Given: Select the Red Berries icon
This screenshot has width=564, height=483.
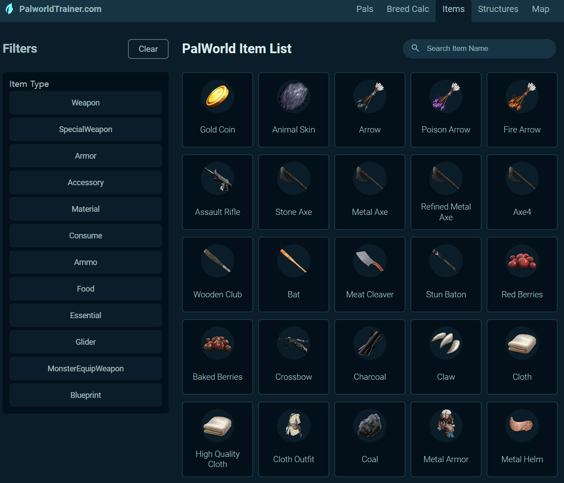Looking at the screenshot, I should [522, 261].
